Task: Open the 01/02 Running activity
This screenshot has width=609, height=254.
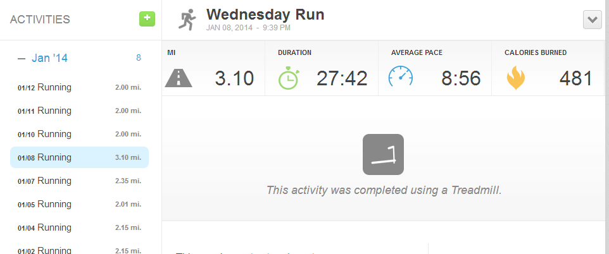Action: pyautogui.click(x=79, y=249)
